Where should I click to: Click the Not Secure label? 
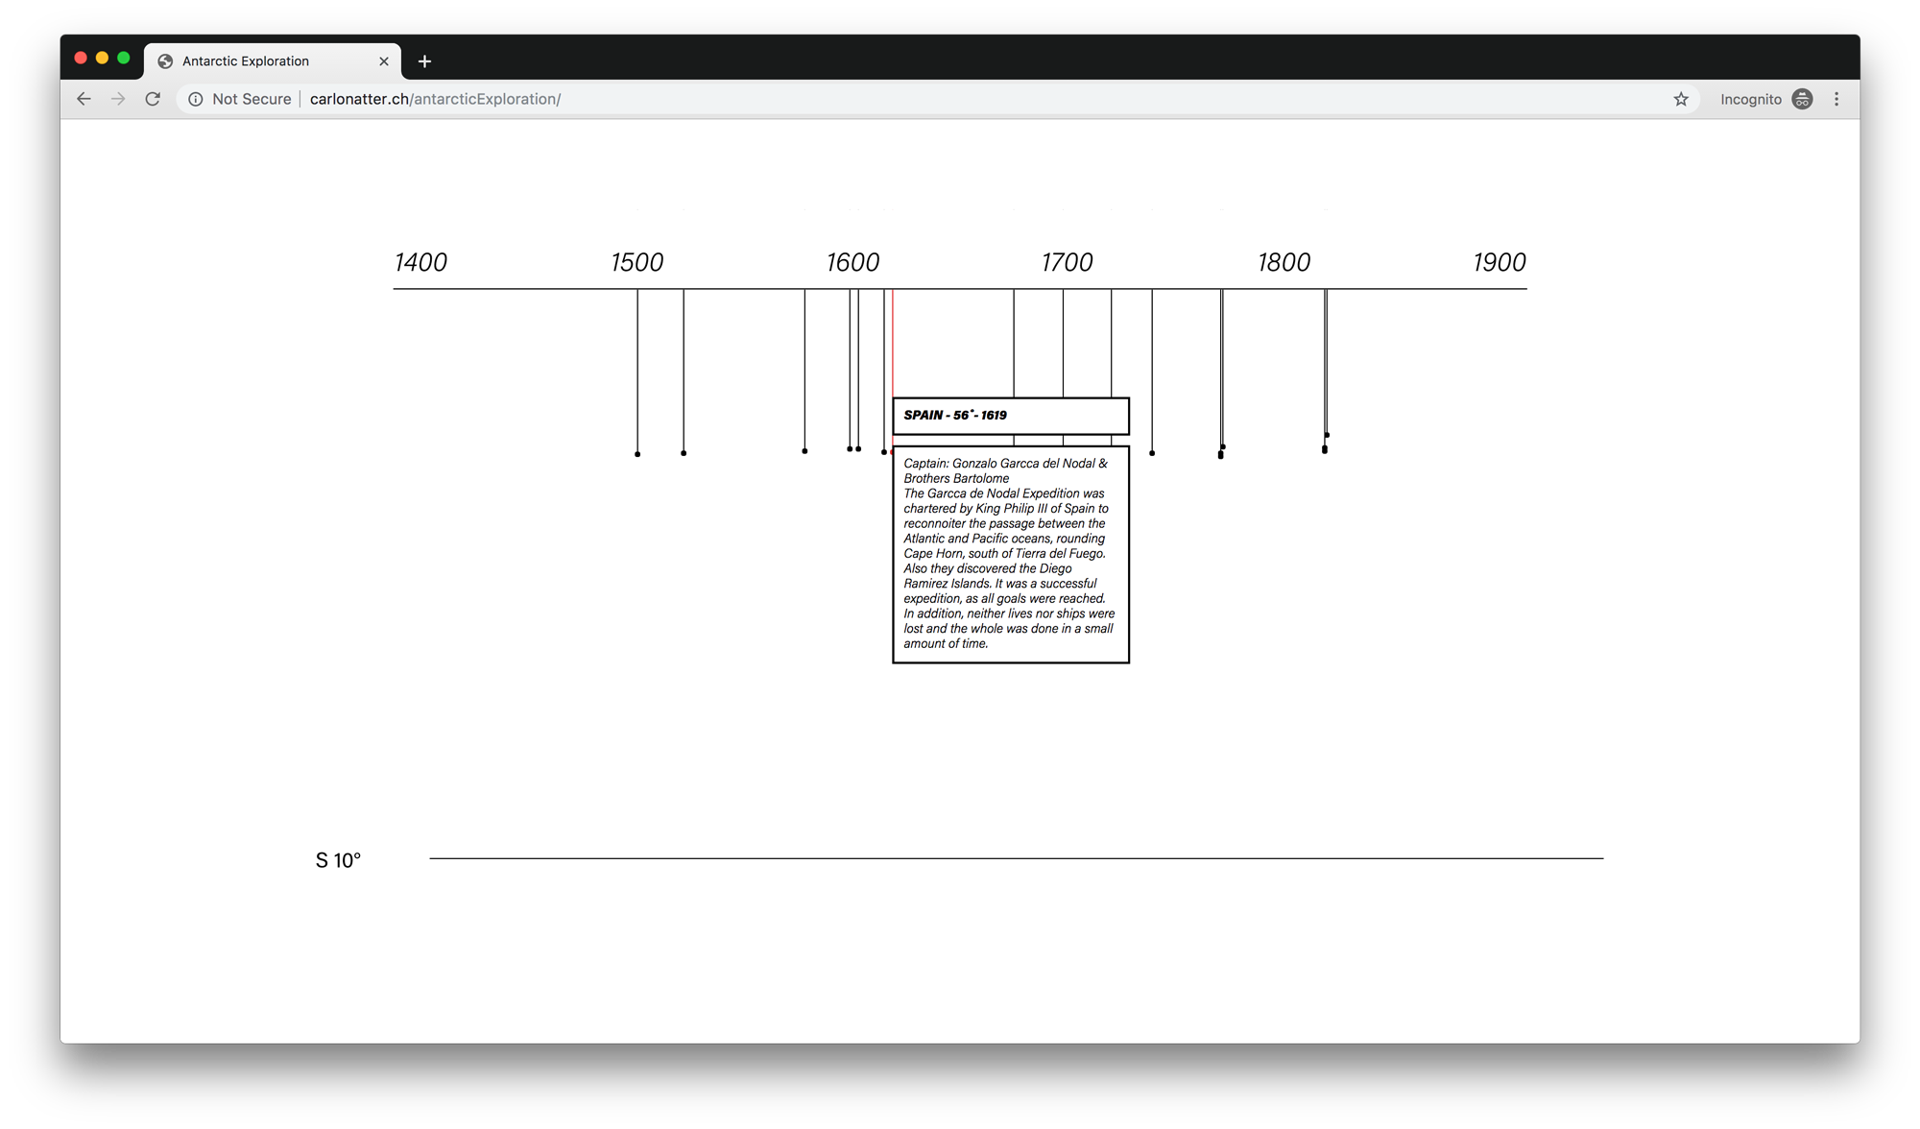[x=252, y=99]
